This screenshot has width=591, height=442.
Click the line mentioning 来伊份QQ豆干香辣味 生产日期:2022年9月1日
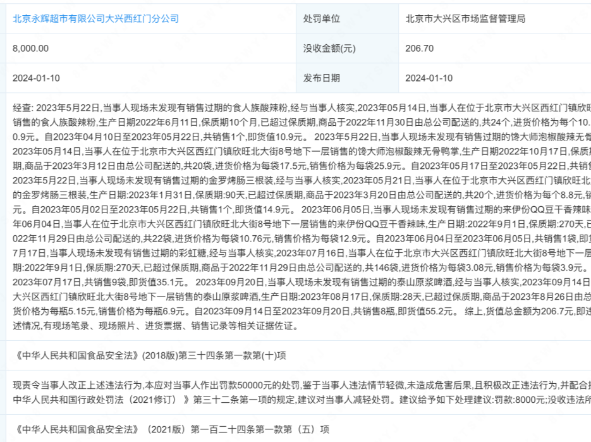coord(302,224)
